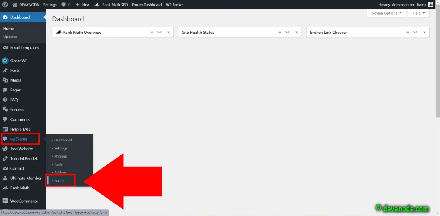Open the Ultimate Member menu label
Image resolution: width=440 pixels, height=216 pixels.
pos(26,178)
